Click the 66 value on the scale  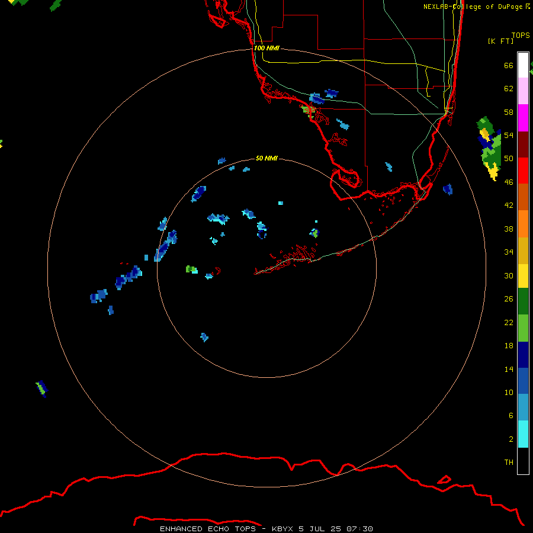tap(509, 65)
